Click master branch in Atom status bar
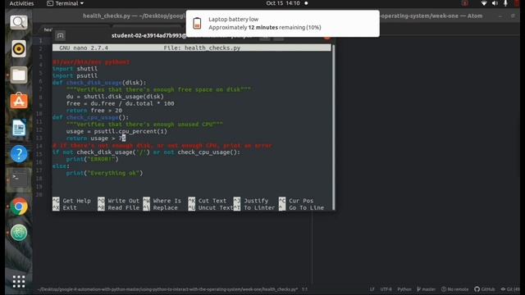The image size is (525, 295). (427, 289)
